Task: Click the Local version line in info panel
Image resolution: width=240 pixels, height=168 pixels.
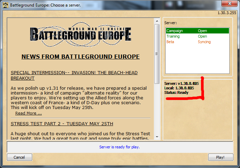Action: tap(179, 88)
